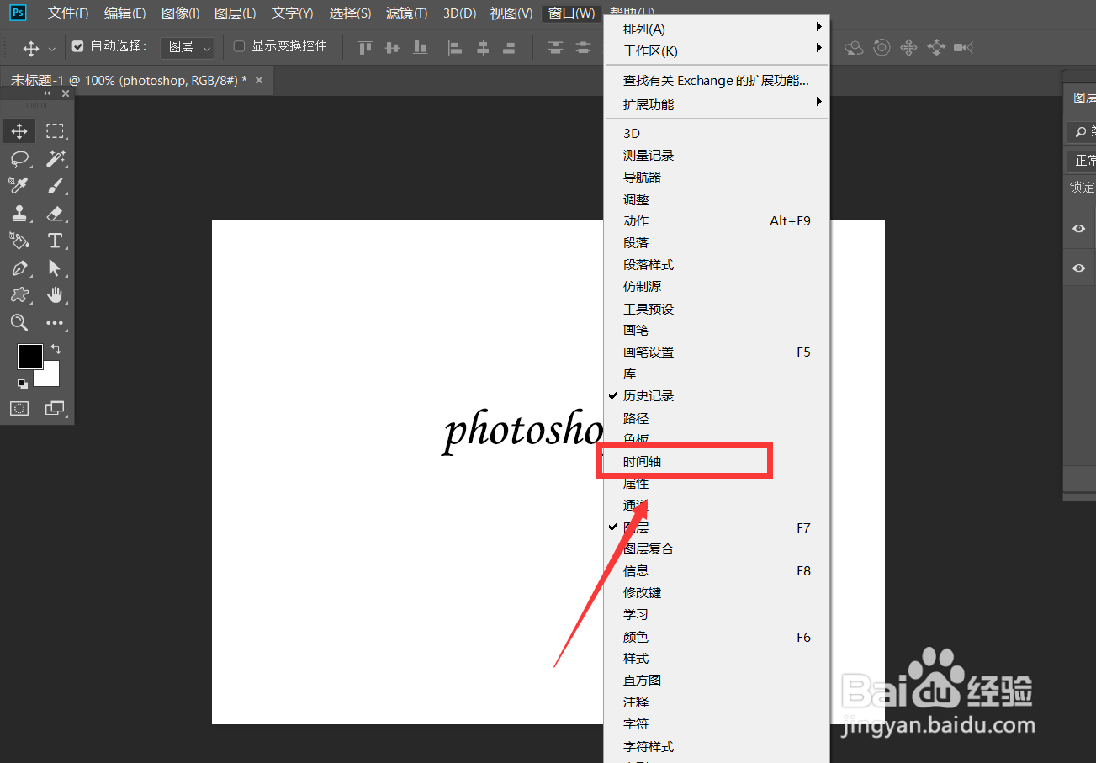This screenshot has width=1096, height=763.
Task: Click the 3D roll rotation icon
Action: click(882, 48)
